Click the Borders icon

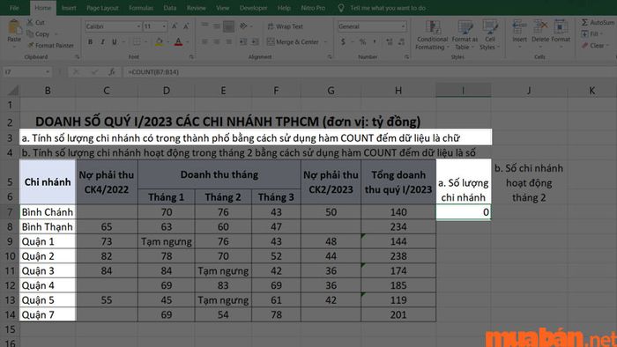[x=137, y=41]
